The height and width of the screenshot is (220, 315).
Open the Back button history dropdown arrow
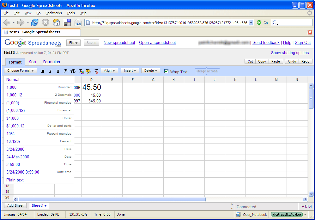[x=14, y=22]
